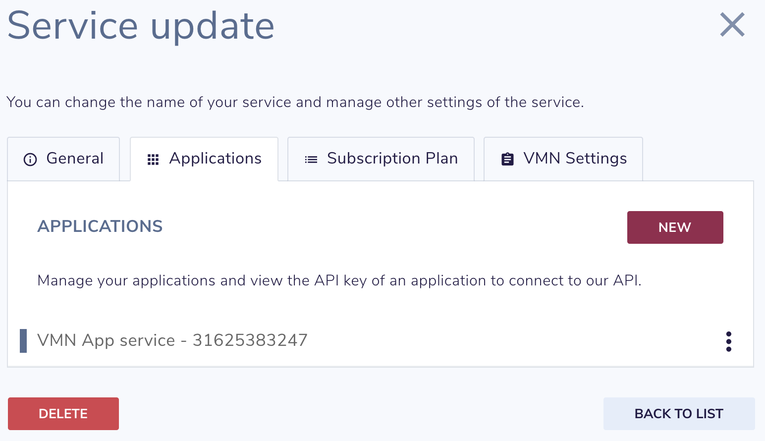Click the X icon to close Service update
765x441 pixels.
(732, 25)
